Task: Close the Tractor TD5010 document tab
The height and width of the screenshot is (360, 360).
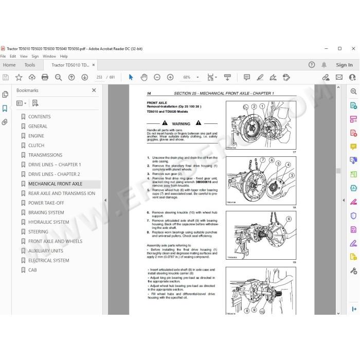Action: click(94, 65)
